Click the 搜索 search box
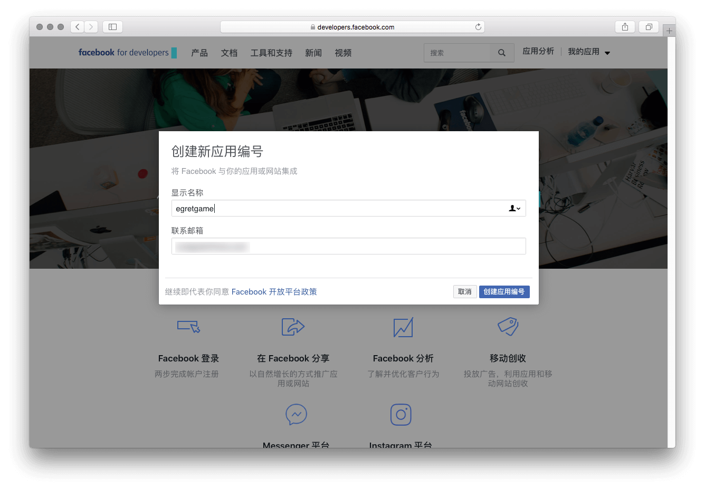This screenshot has height=490, width=705. point(457,53)
